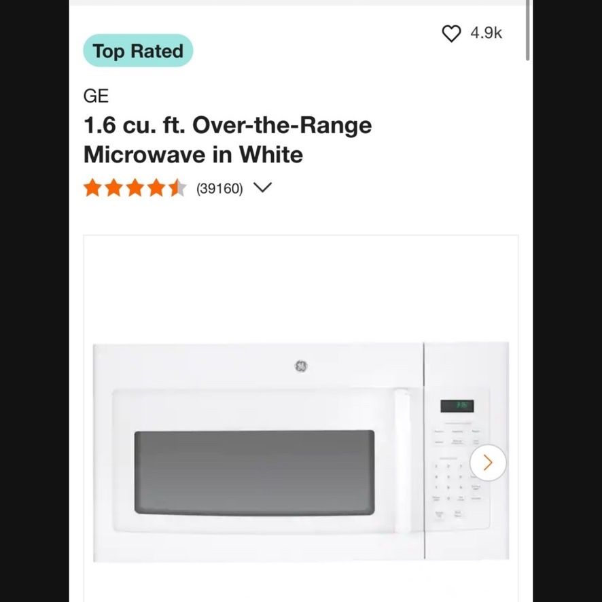The width and height of the screenshot is (602, 602).
Task: Click the 4.9k favorites count
Action: (486, 33)
